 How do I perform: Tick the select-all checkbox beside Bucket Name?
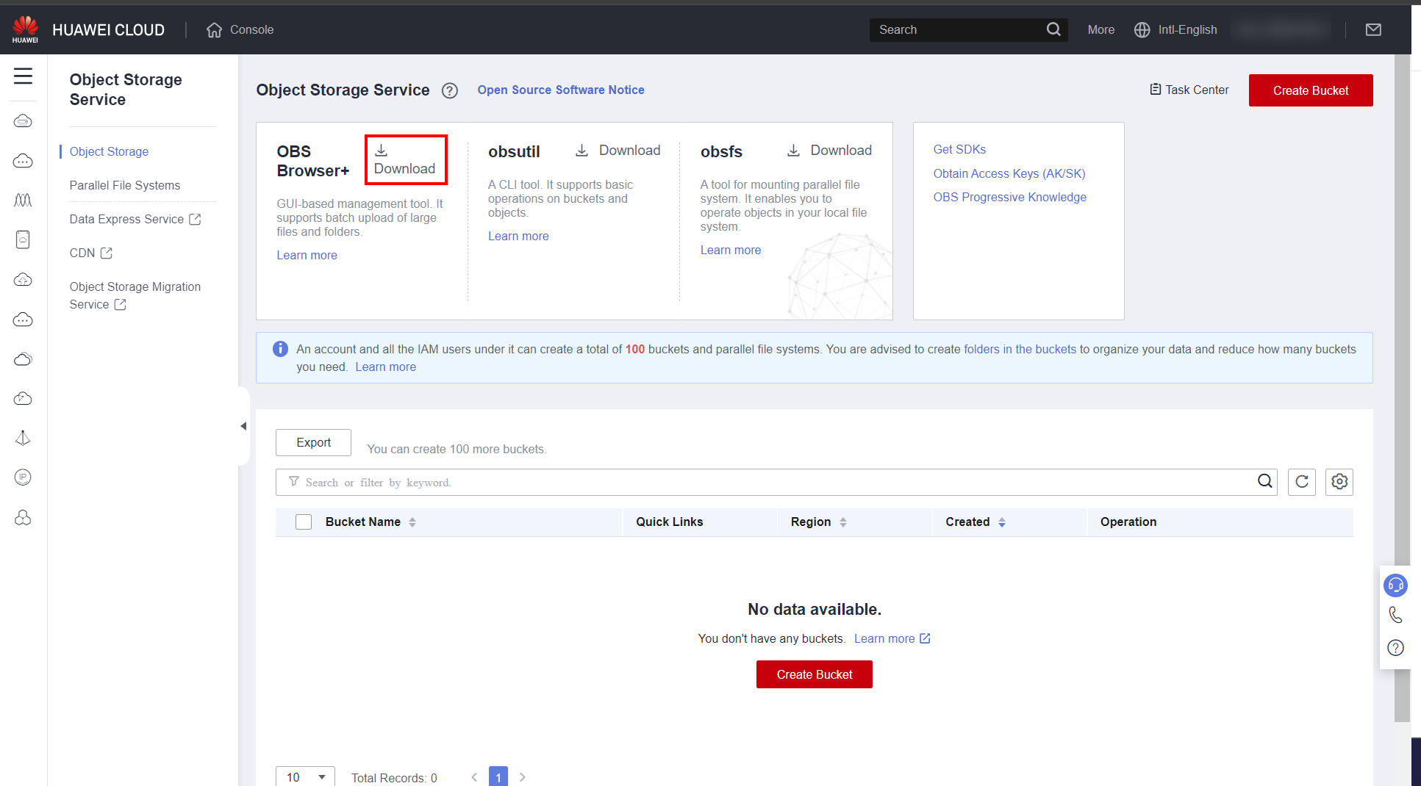tap(304, 522)
